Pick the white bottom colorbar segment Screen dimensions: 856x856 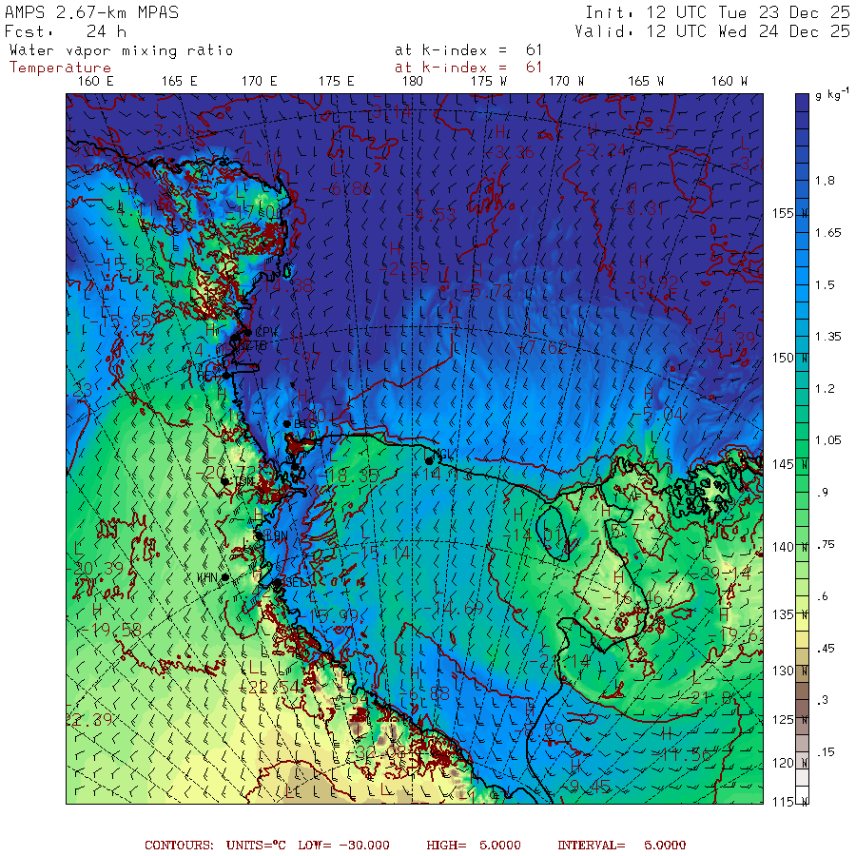click(x=802, y=794)
